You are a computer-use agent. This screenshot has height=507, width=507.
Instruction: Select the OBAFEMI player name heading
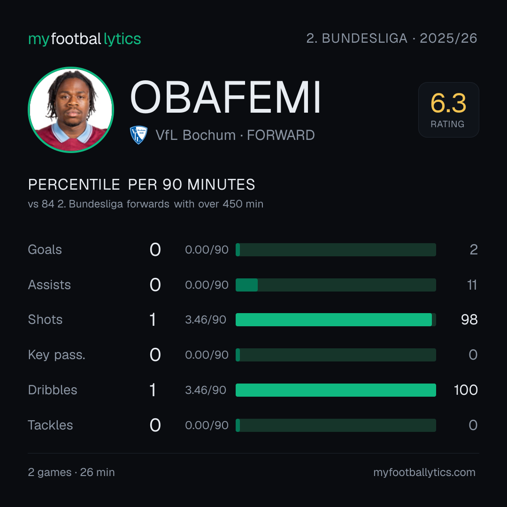click(225, 97)
